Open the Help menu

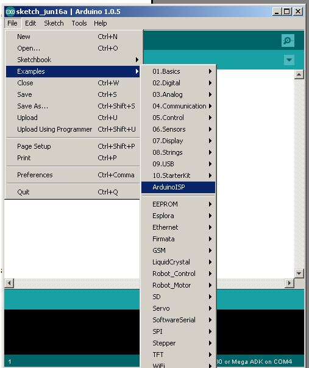(101, 23)
